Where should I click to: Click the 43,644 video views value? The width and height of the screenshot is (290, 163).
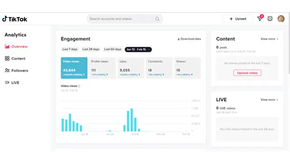69,70
